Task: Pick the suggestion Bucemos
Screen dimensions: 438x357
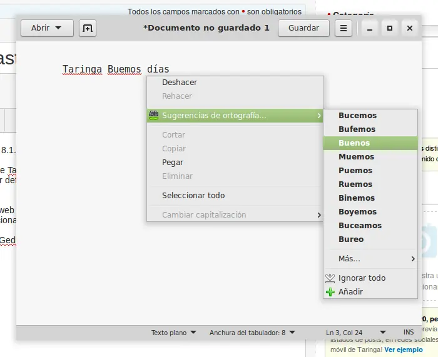Action: (x=370, y=116)
